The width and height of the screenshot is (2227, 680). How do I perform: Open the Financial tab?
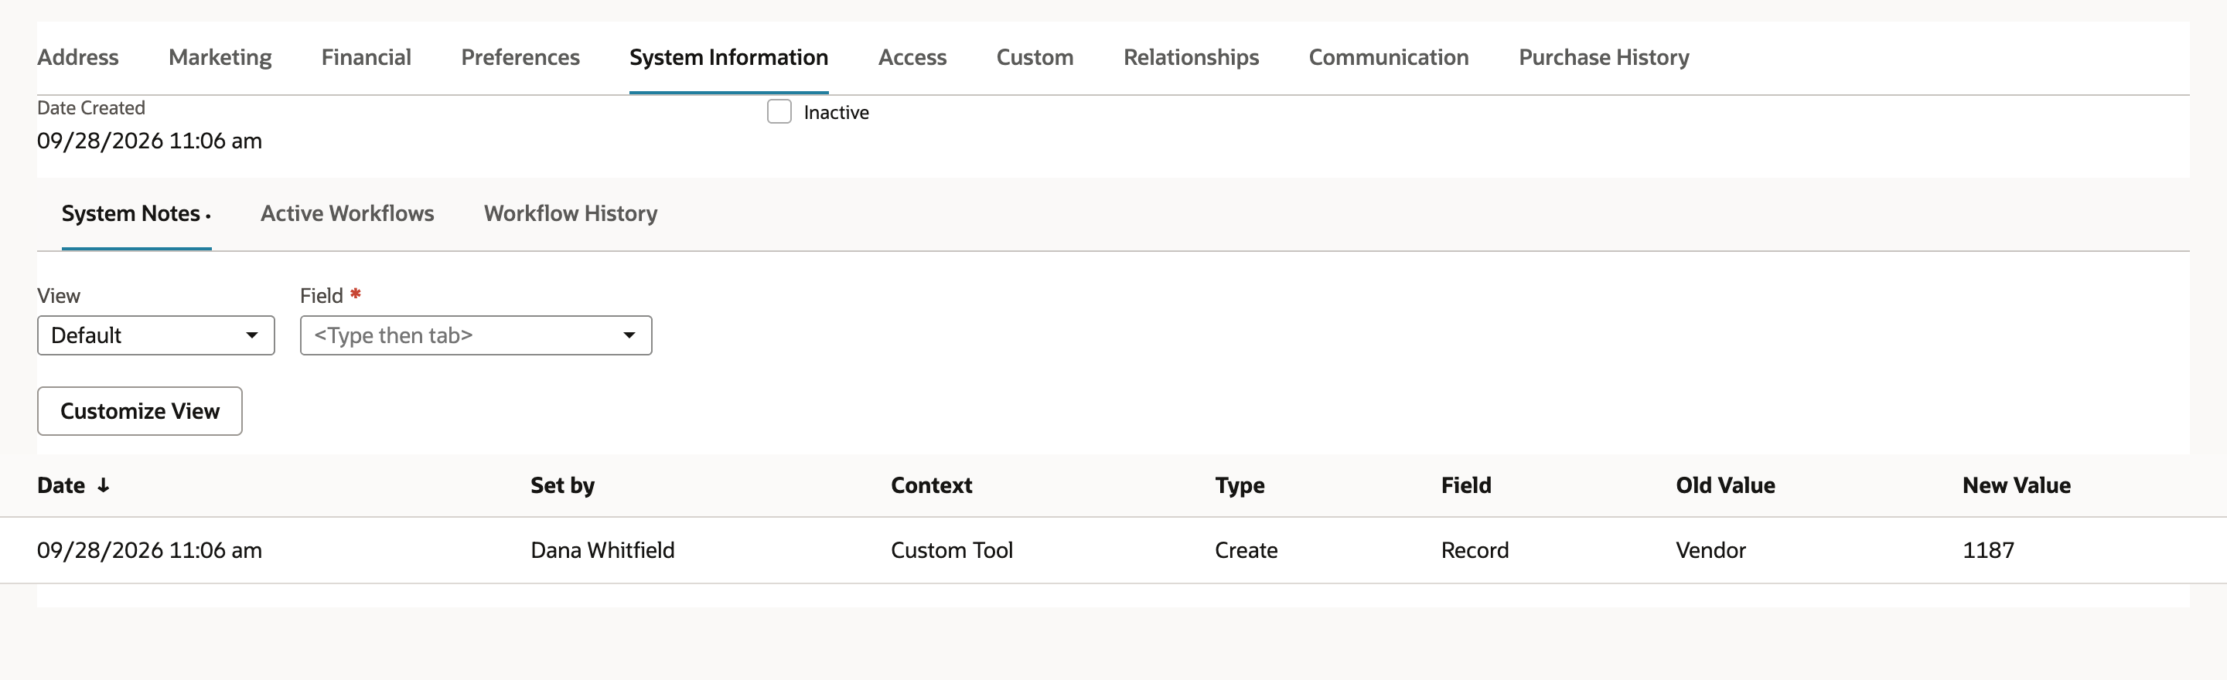(366, 57)
